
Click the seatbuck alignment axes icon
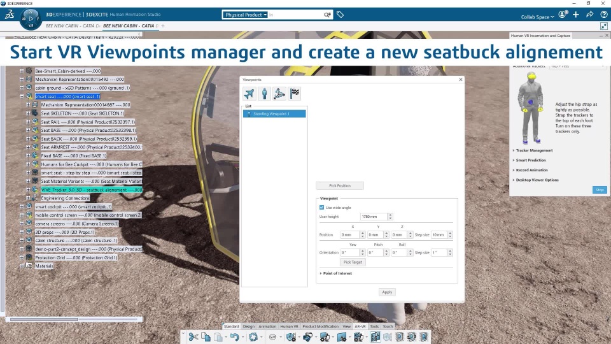click(279, 94)
